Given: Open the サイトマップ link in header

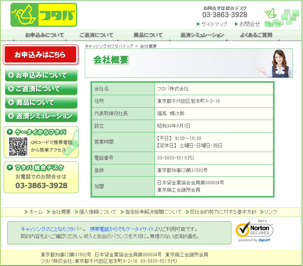Looking at the screenshot, I should coord(212,24).
